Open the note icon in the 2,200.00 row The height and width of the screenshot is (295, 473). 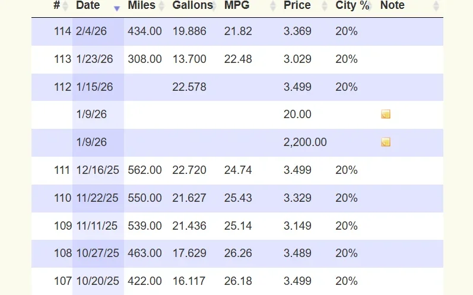[386, 142]
